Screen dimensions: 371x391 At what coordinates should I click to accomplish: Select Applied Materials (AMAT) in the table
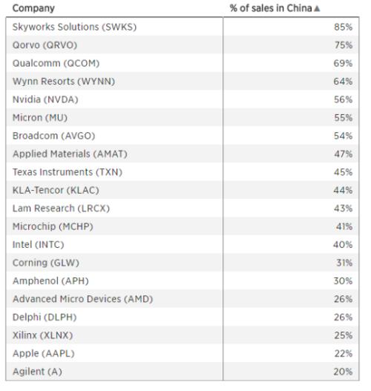click(70, 154)
